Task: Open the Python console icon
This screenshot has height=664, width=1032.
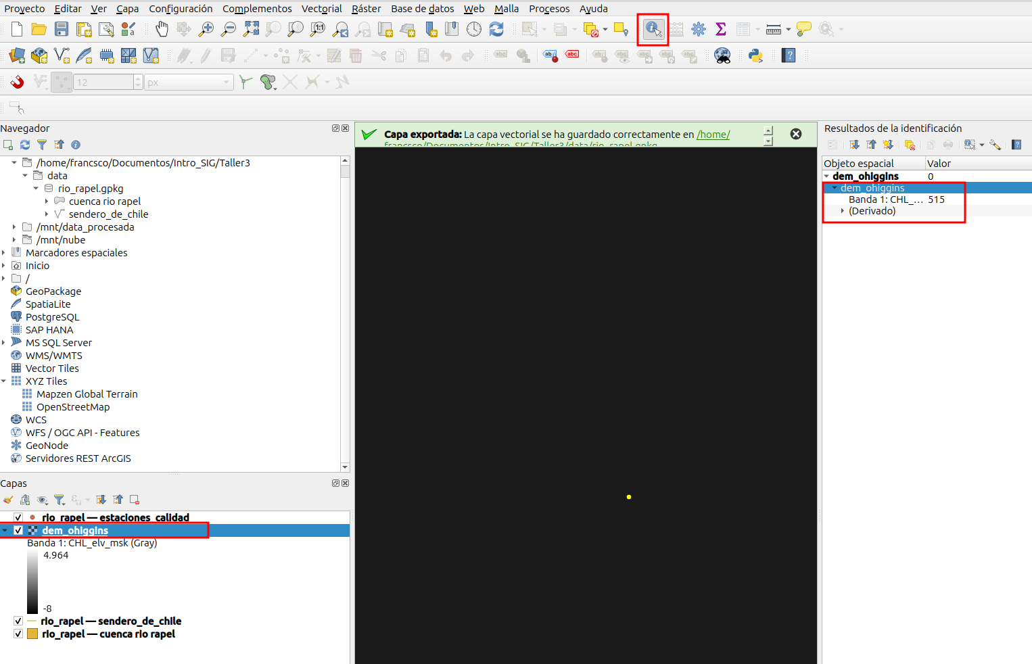Action: (x=755, y=55)
